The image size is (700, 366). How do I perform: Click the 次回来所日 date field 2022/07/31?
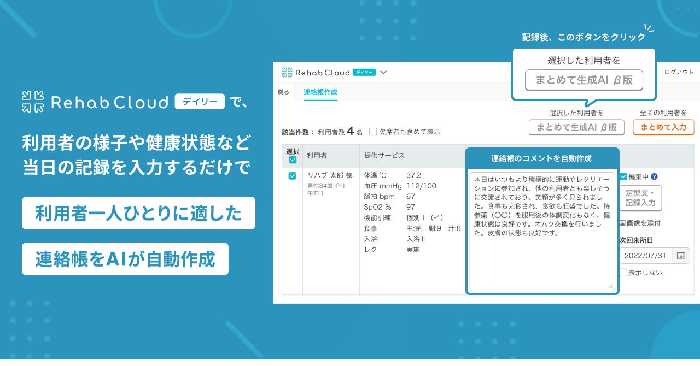tap(646, 256)
